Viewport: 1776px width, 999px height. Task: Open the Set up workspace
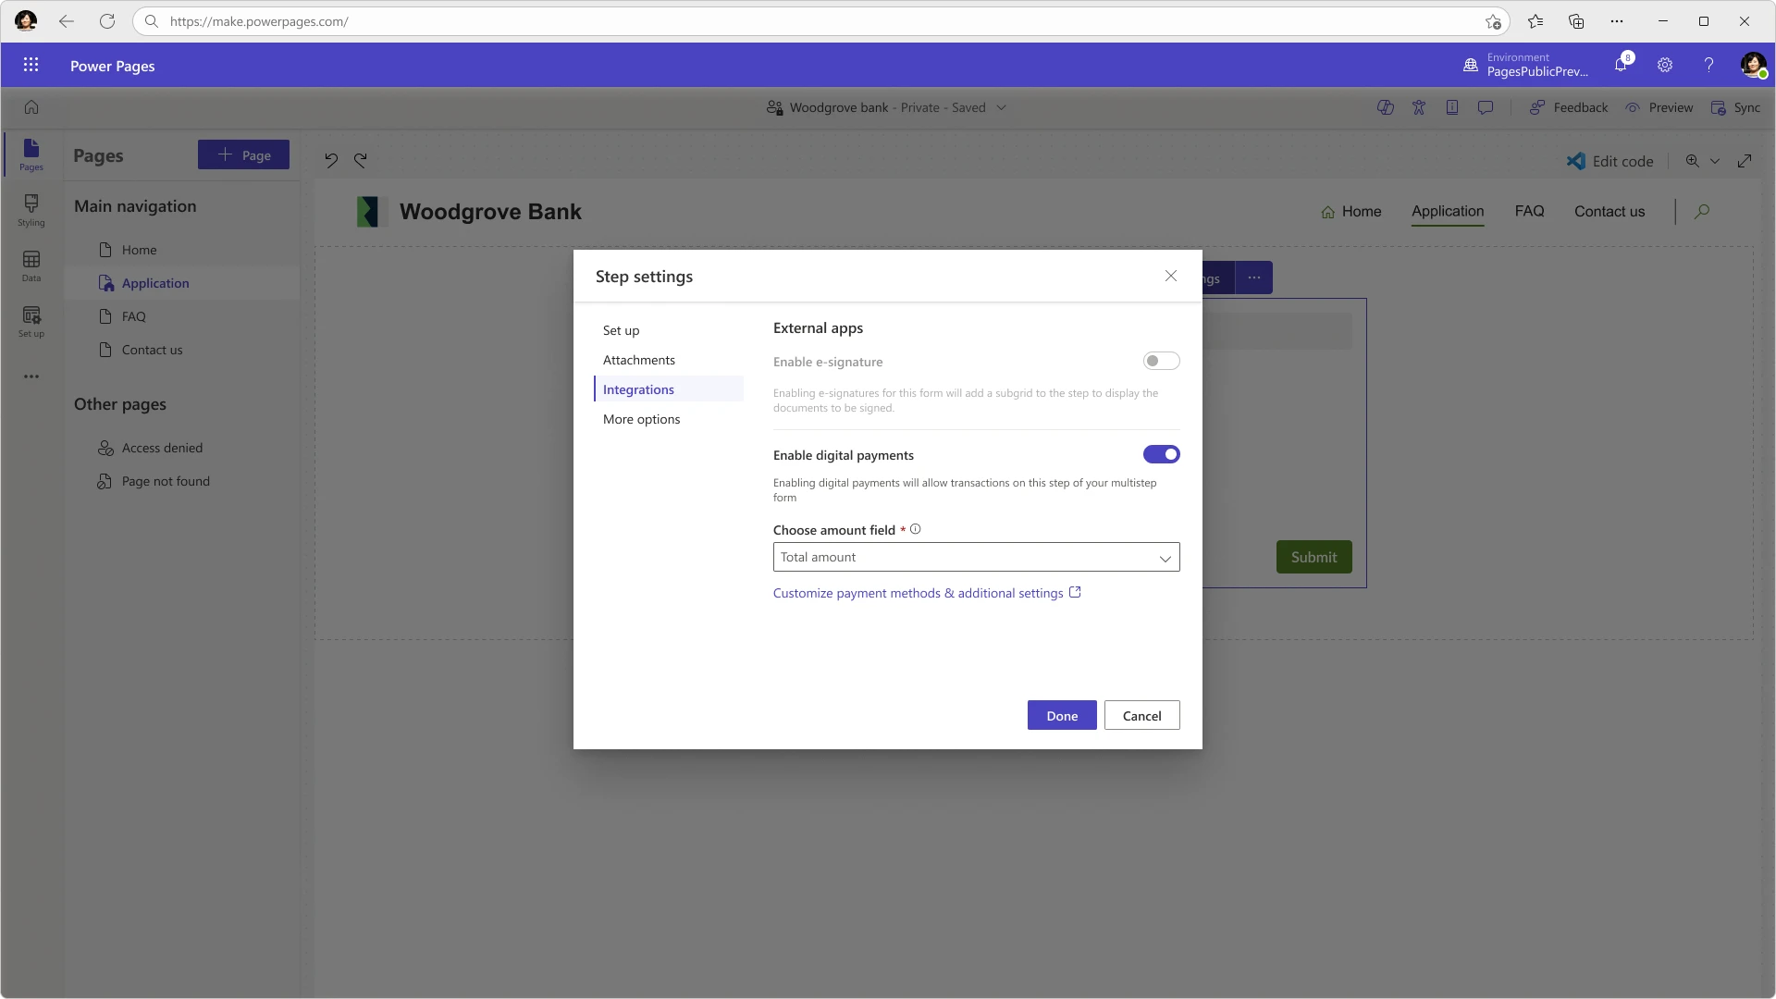31,321
